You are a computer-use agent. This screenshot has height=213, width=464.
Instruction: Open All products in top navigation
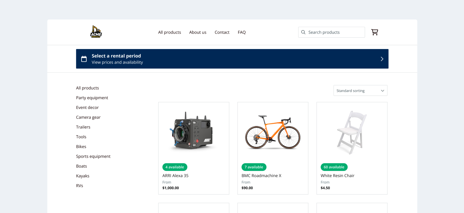point(169,32)
